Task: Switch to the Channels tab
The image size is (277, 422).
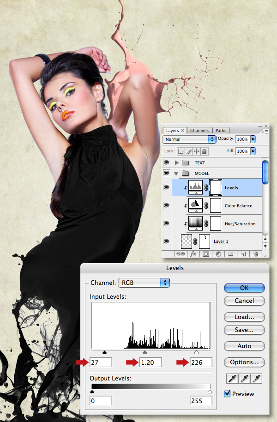Action: [x=199, y=131]
